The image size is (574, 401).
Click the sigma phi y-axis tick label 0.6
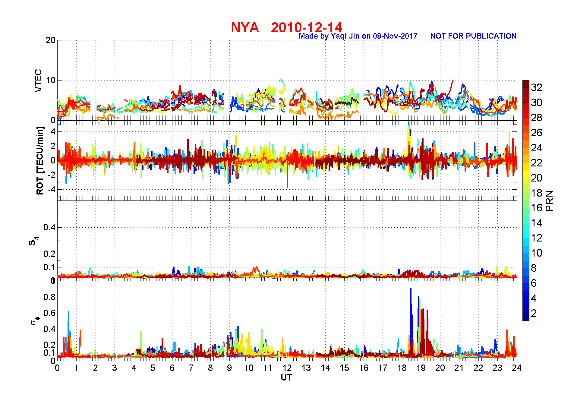pyautogui.click(x=49, y=313)
